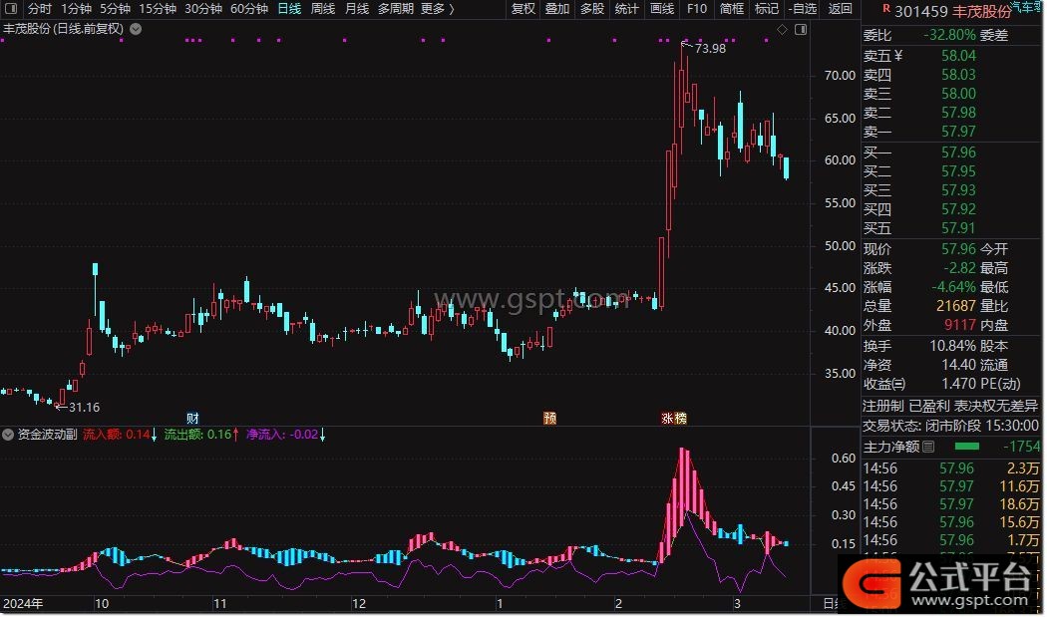Click the 复权 adjustment button

[523, 9]
